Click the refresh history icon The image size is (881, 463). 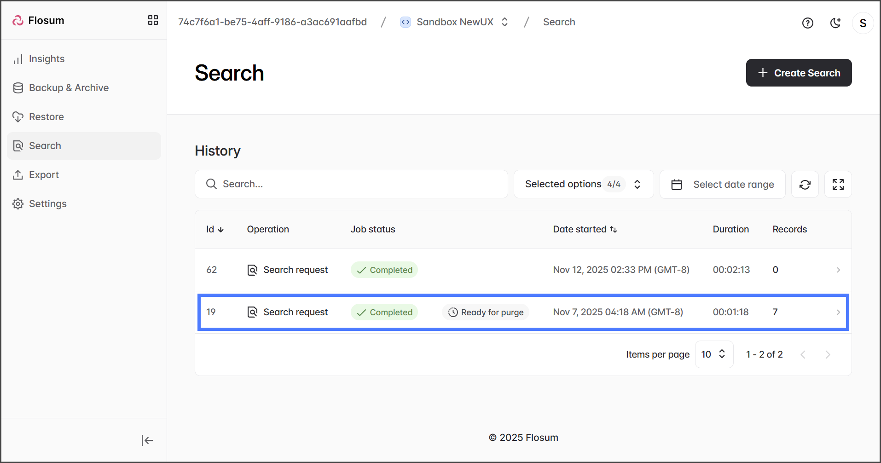click(805, 185)
